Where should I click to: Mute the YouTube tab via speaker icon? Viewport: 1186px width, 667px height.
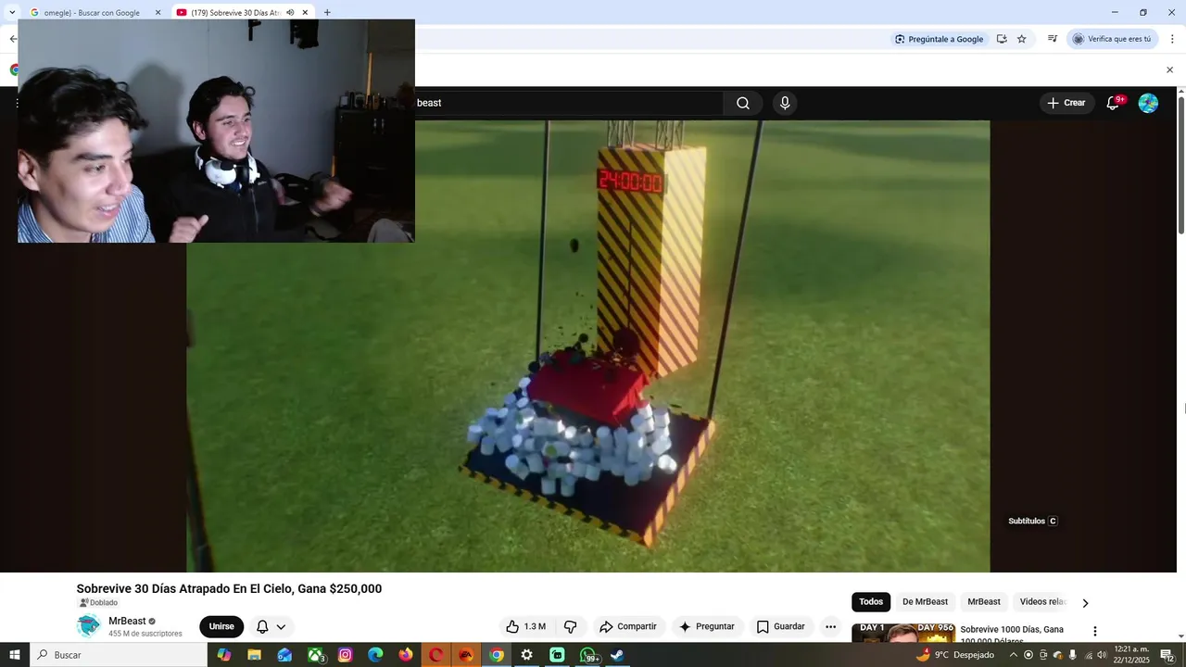[290, 12]
